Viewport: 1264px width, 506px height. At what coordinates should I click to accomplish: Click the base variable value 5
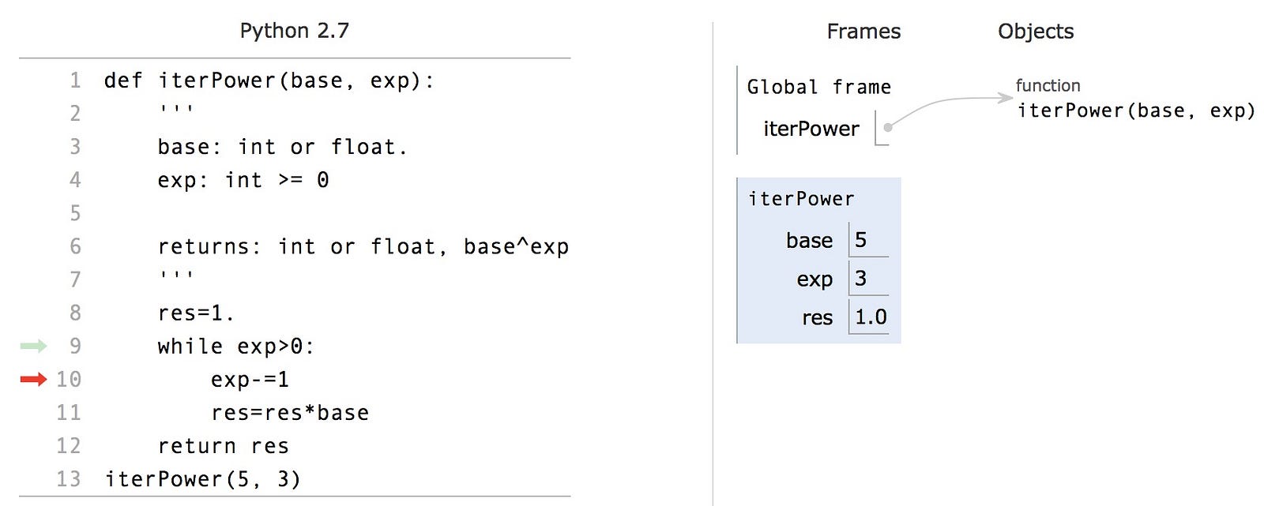(x=861, y=240)
